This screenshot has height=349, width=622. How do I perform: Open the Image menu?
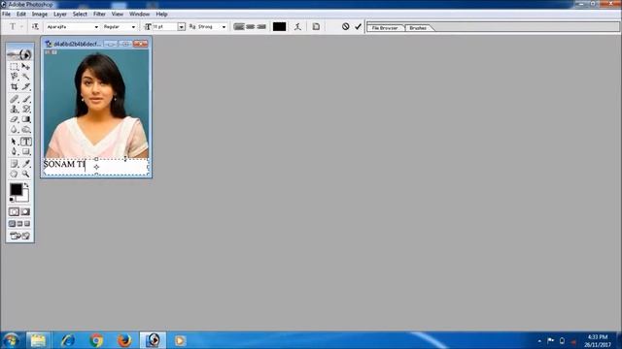click(x=40, y=14)
